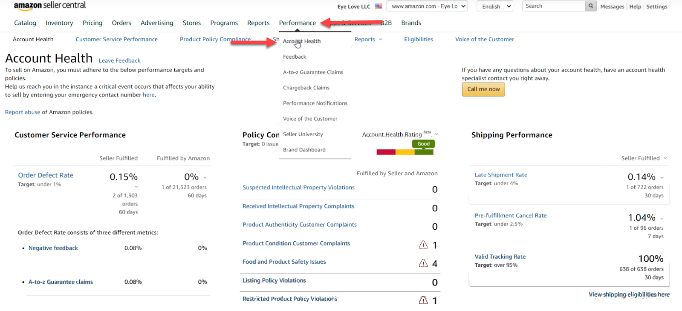
Task: Open the Reports menu in the top navigation
Action: (x=258, y=23)
